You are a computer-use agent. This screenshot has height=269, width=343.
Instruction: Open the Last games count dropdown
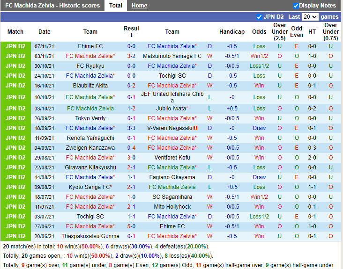(x=310, y=17)
